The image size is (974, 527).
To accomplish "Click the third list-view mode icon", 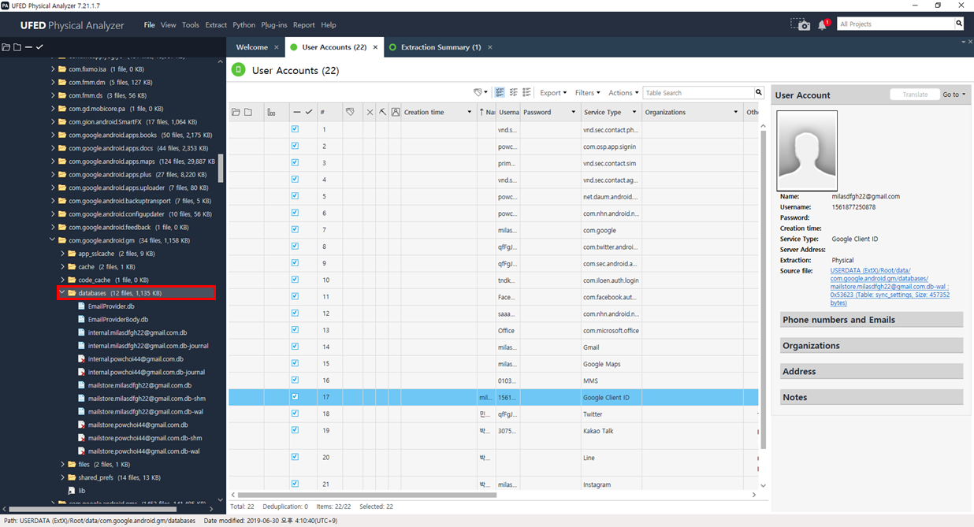I will pyautogui.click(x=526, y=93).
